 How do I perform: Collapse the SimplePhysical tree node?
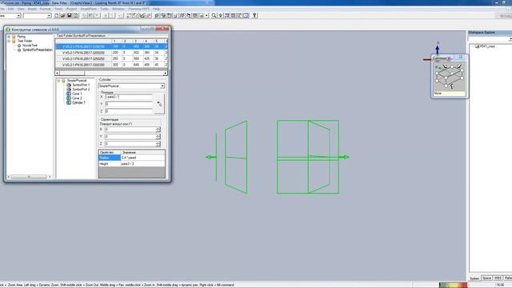point(58,80)
